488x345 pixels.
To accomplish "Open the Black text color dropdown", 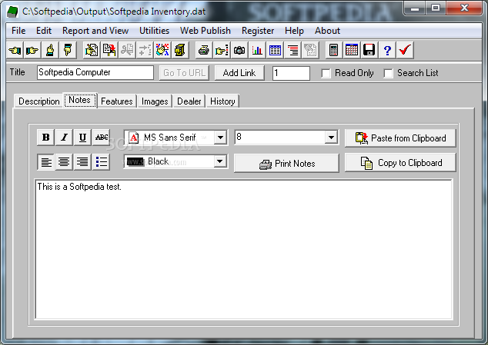I will coord(219,161).
